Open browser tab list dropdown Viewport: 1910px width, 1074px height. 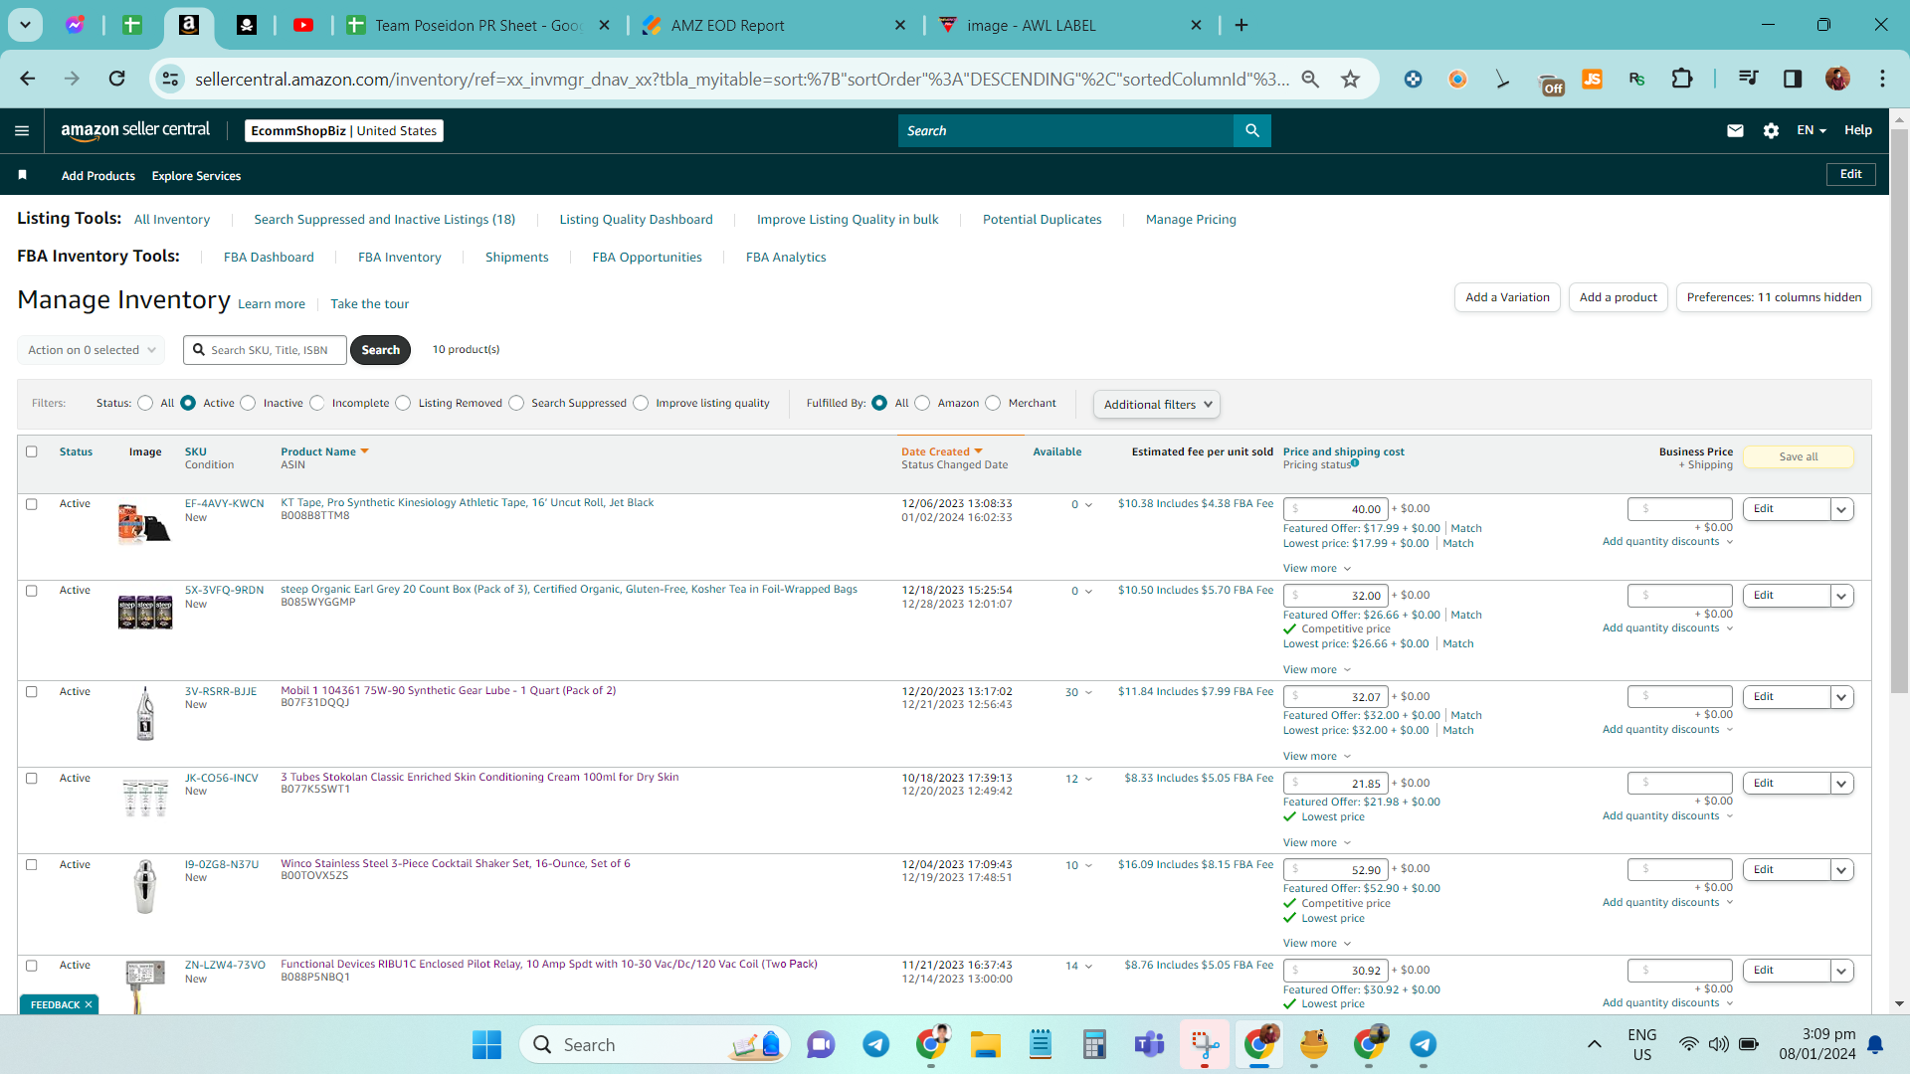pyautogui.click(x=25, y=25)
